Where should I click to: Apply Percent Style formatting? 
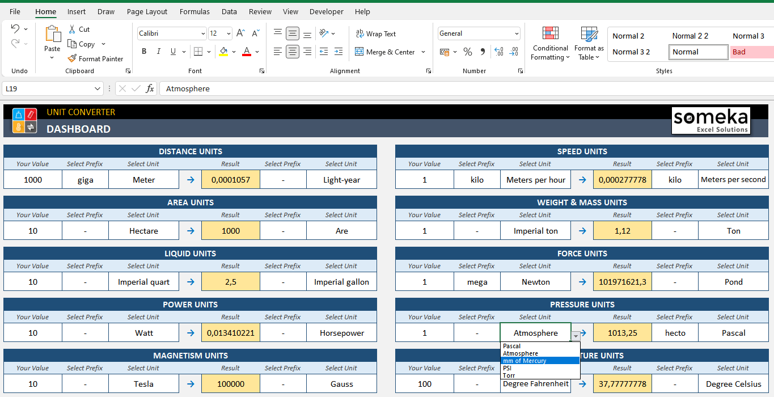(x=468, y=52)
